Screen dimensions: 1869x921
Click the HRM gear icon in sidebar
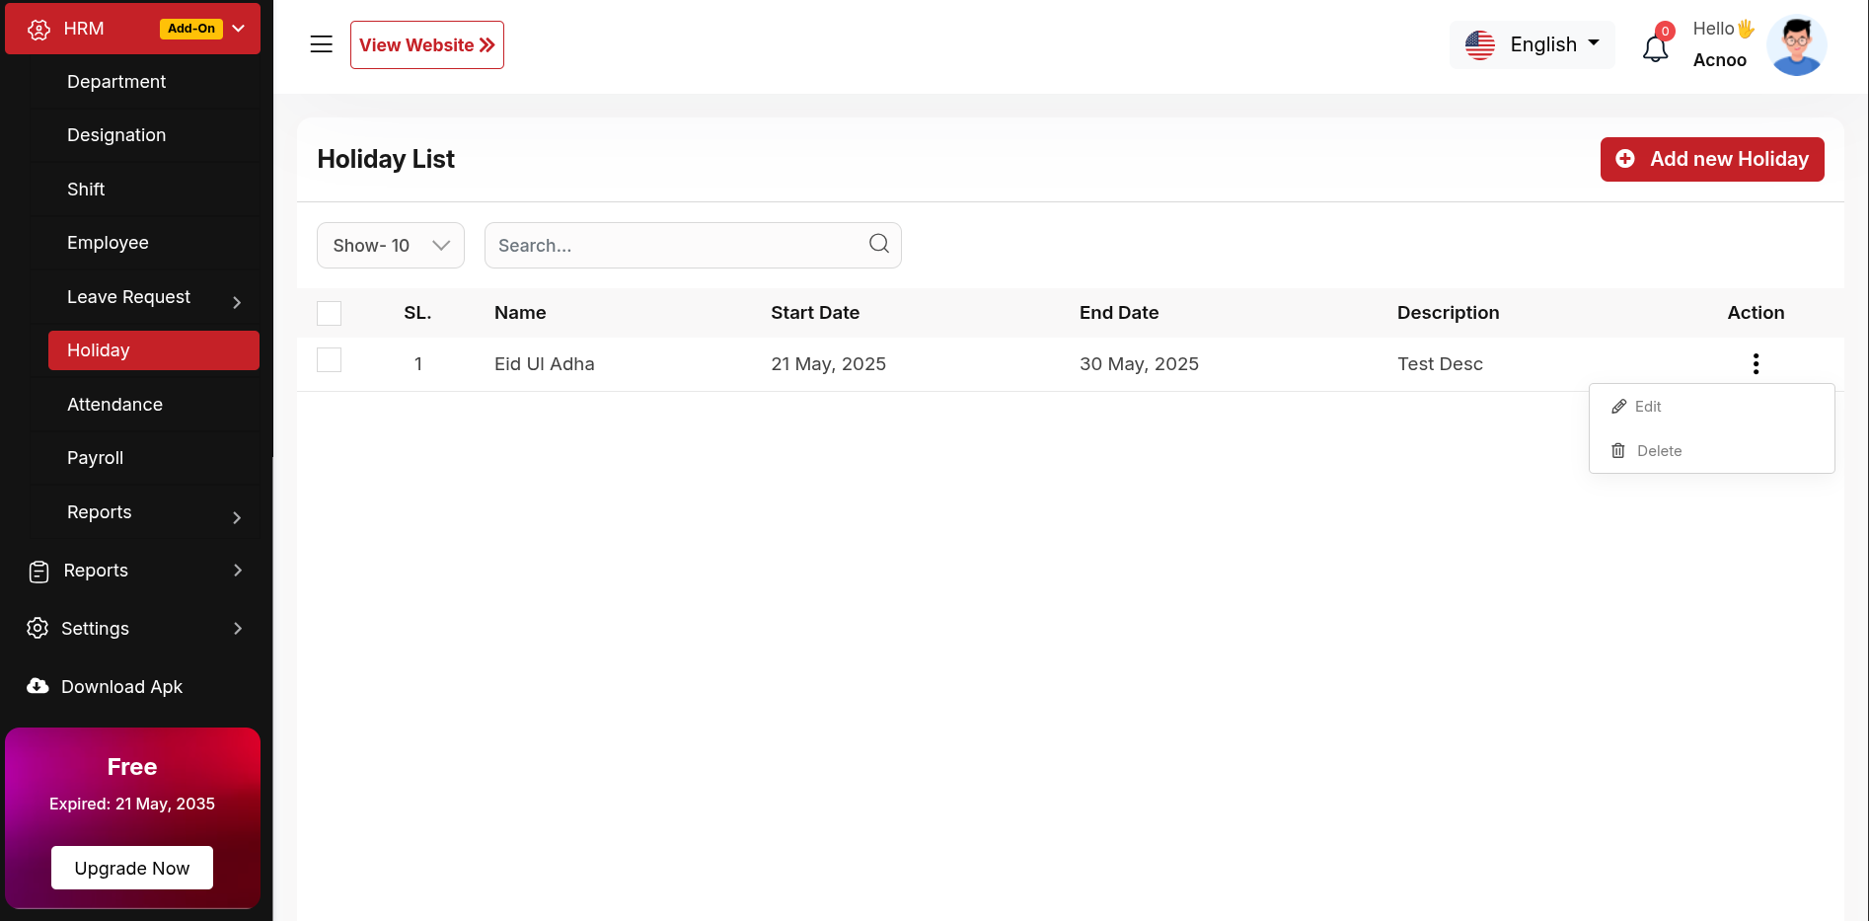pos(38,30)
